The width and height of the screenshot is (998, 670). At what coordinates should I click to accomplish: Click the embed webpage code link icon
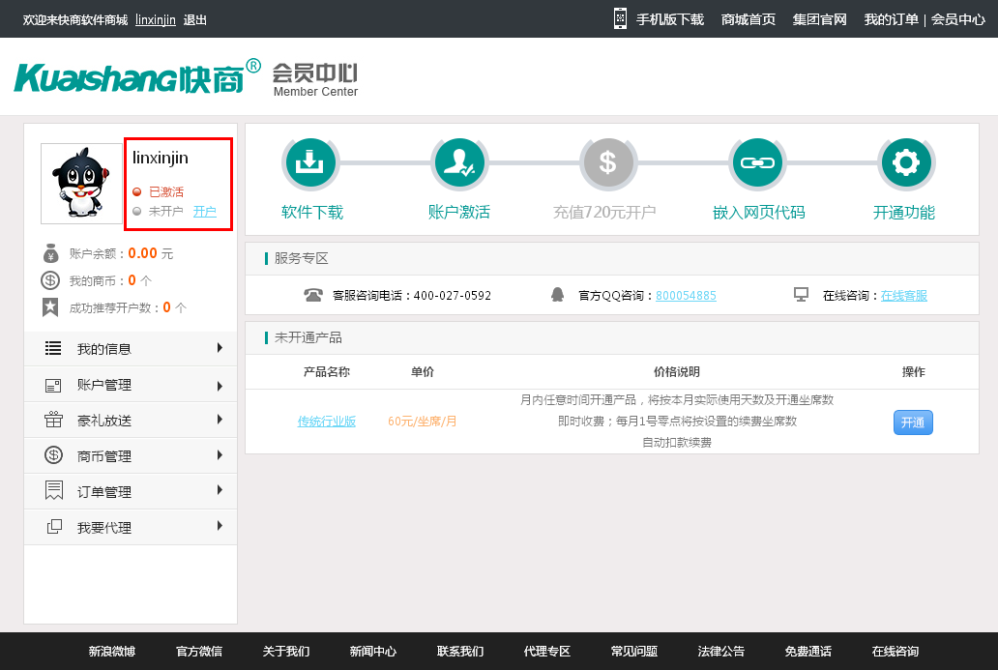(756, 163)
